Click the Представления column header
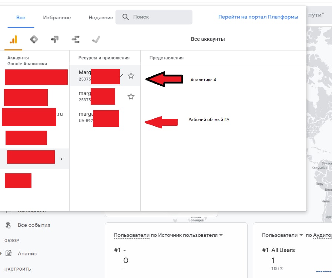The height and width of the screenshot is (278, 332). pos(167,58)
